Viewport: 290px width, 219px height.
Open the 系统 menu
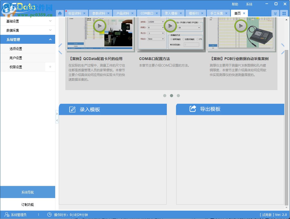tap(249, 4)
